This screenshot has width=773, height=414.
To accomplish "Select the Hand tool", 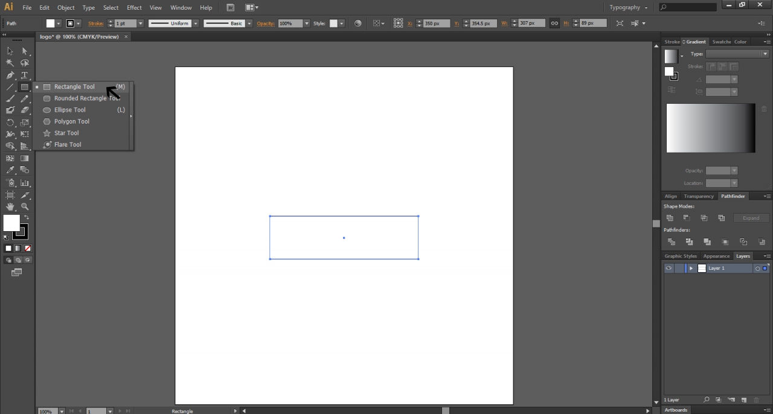I will 10,206.
